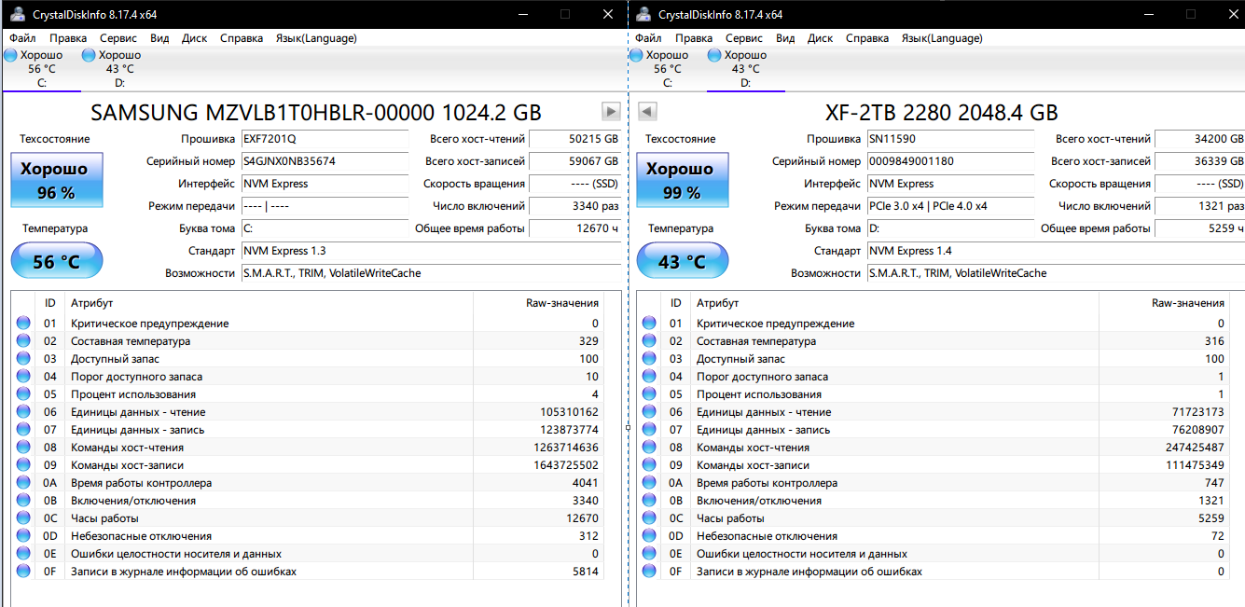The height and width of the screenshot is (607, 1245).
Task: Click status orb for attribute 02 in right window
Action: coord(649,341)
